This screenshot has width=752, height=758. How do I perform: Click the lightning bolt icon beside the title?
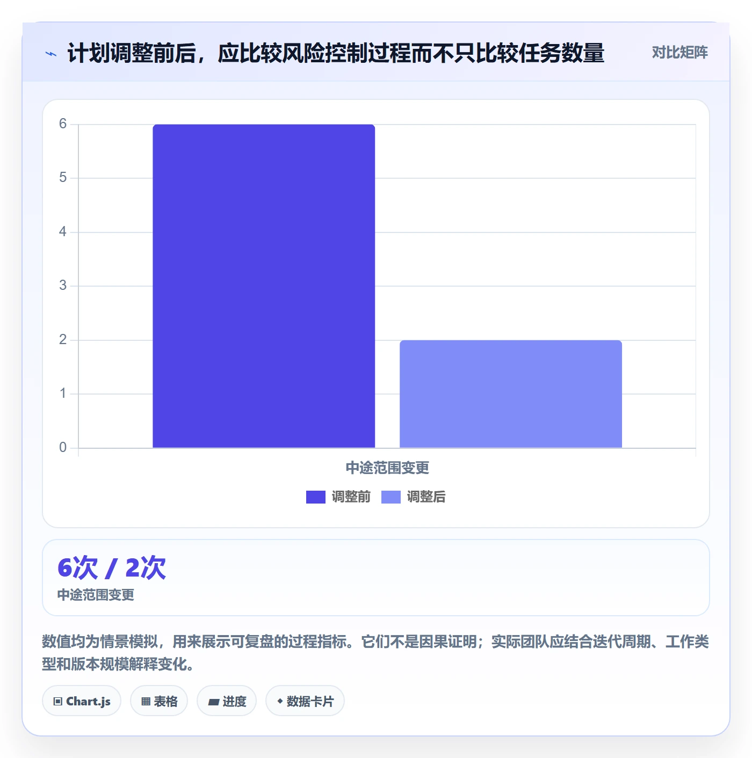pyautogui.click(x=51, y=54)
